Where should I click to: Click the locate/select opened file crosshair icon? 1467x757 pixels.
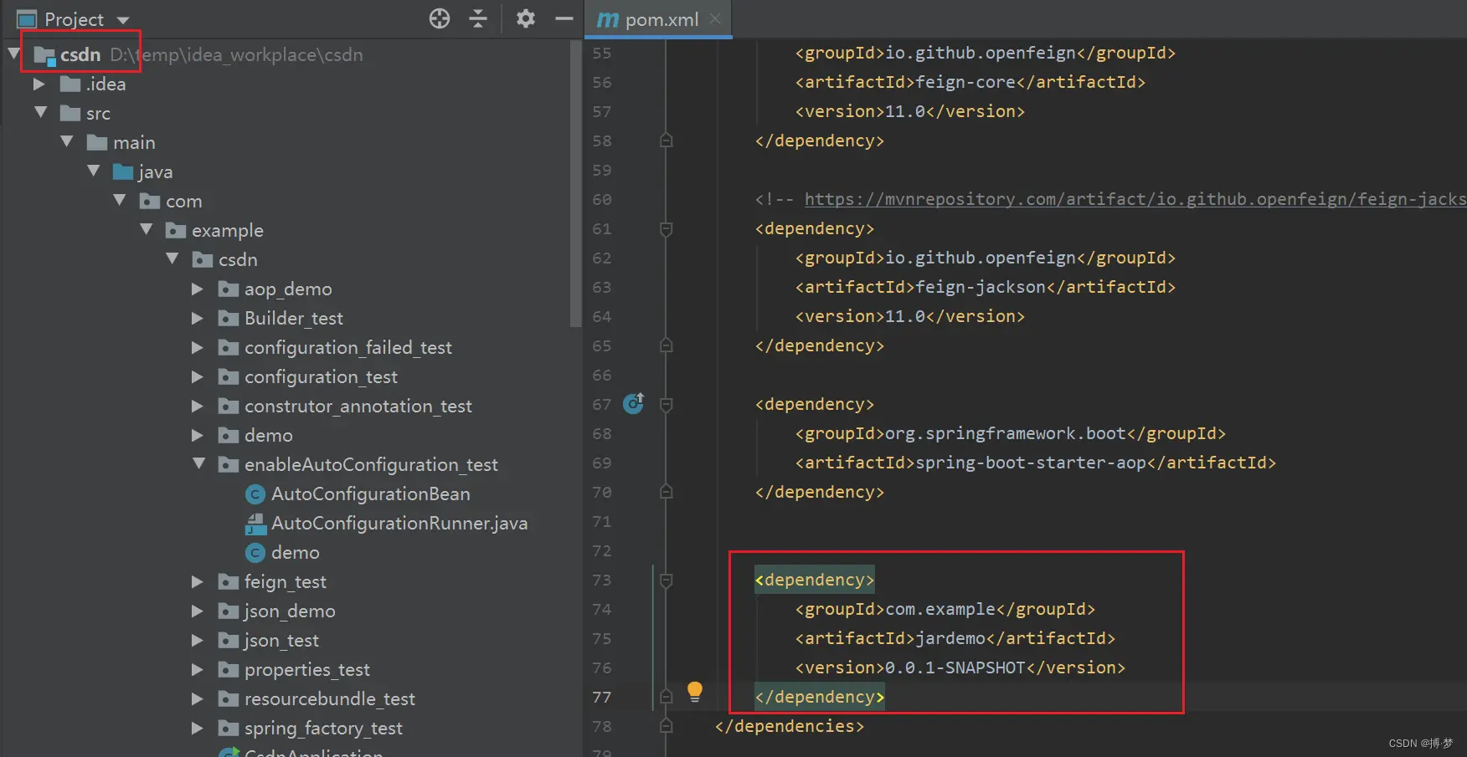(x=440, y=18)
